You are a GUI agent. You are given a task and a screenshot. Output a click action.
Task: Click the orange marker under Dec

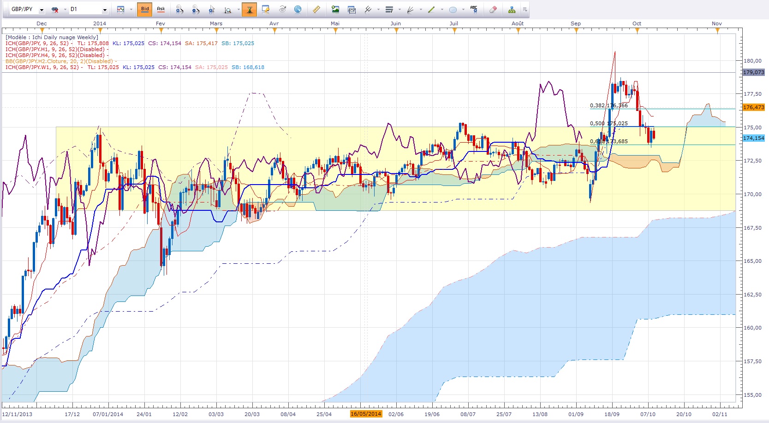tap(42, 31)
